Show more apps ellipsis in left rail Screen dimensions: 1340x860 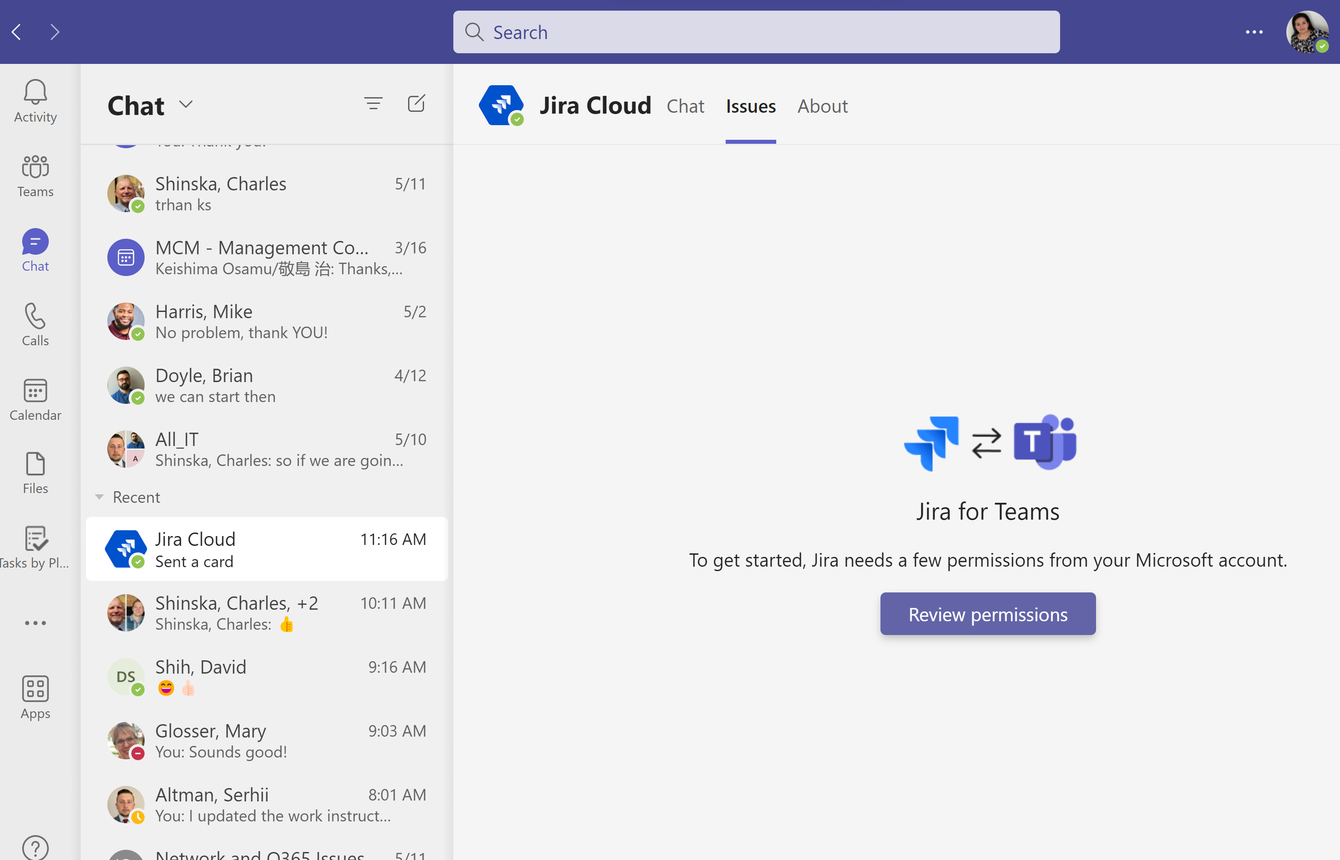(35, 623)
